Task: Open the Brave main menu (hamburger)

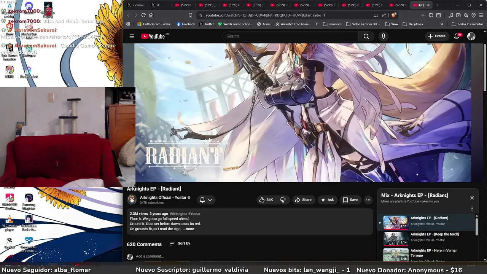Action: point(481,15)
